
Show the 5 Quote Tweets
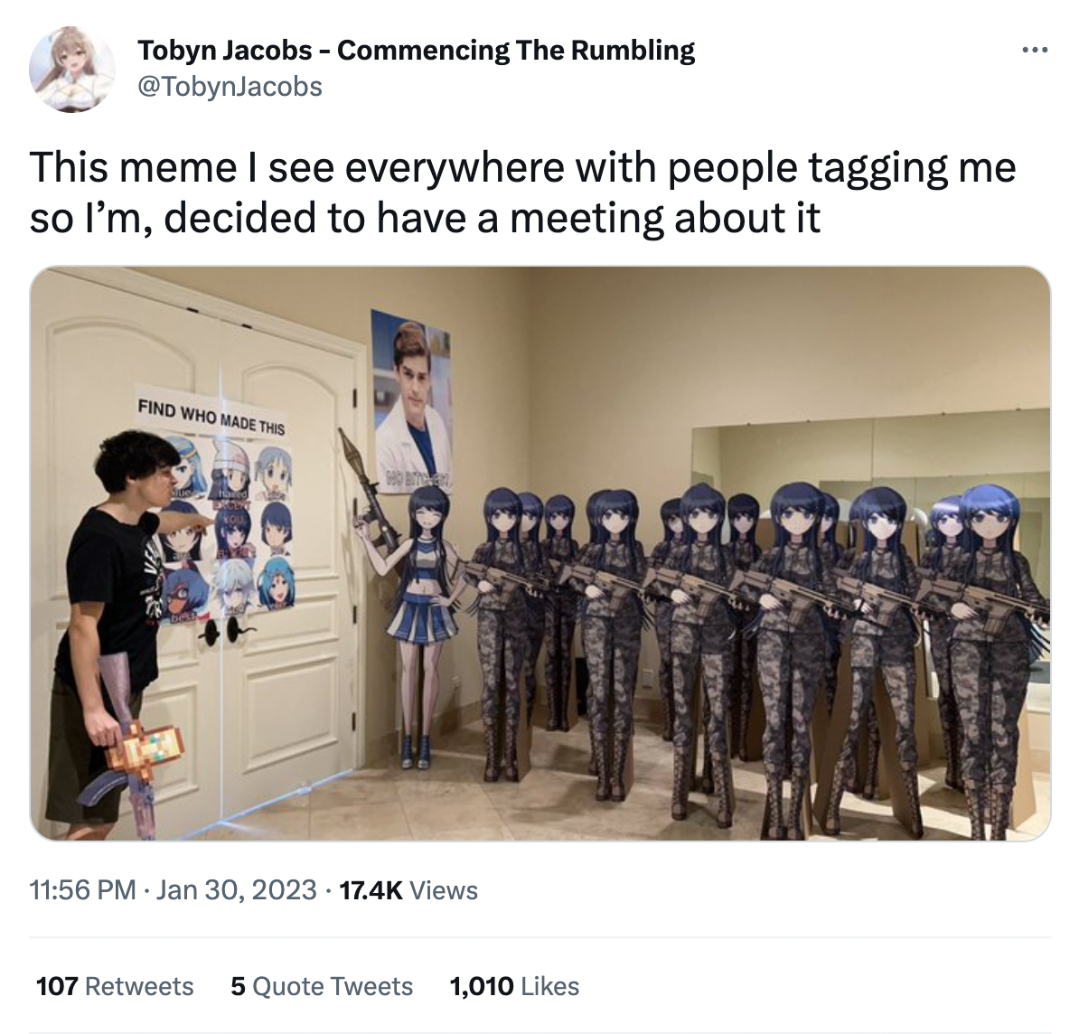pyautogui.click(x=322, y=986)
